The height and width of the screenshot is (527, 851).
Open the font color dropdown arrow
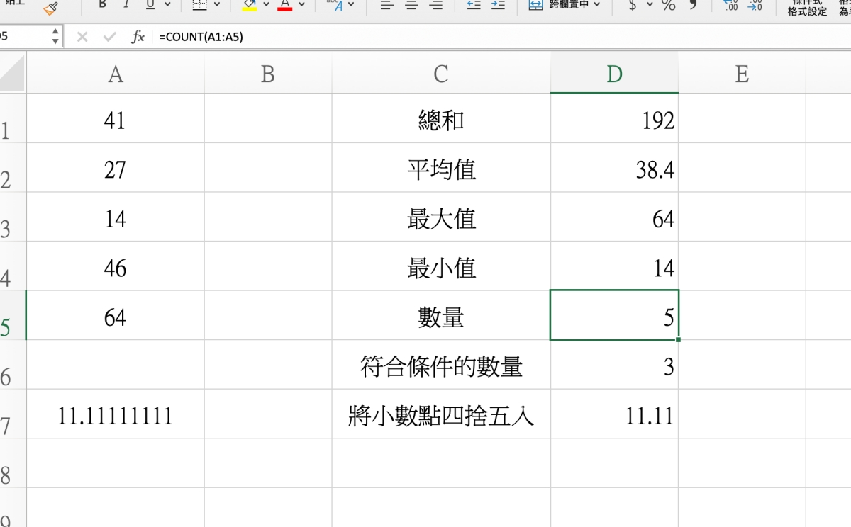click(302, 6)
